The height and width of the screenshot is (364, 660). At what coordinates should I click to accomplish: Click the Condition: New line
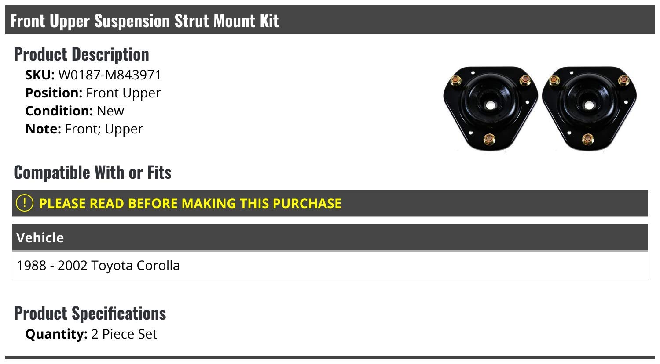[x=74, y=111]
